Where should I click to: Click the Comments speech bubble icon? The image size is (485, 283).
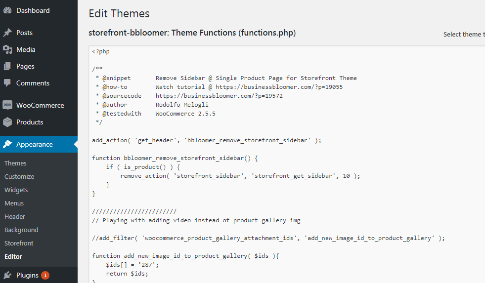coord(7,83)
